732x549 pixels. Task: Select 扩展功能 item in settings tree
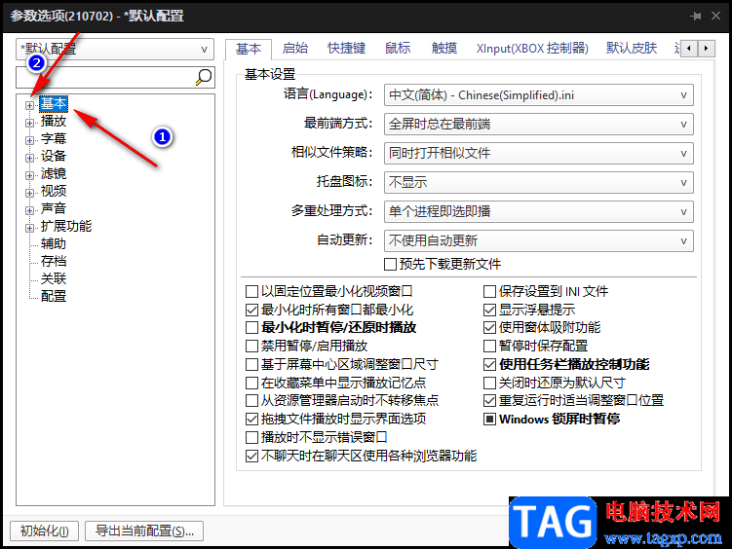click(66, 226)
